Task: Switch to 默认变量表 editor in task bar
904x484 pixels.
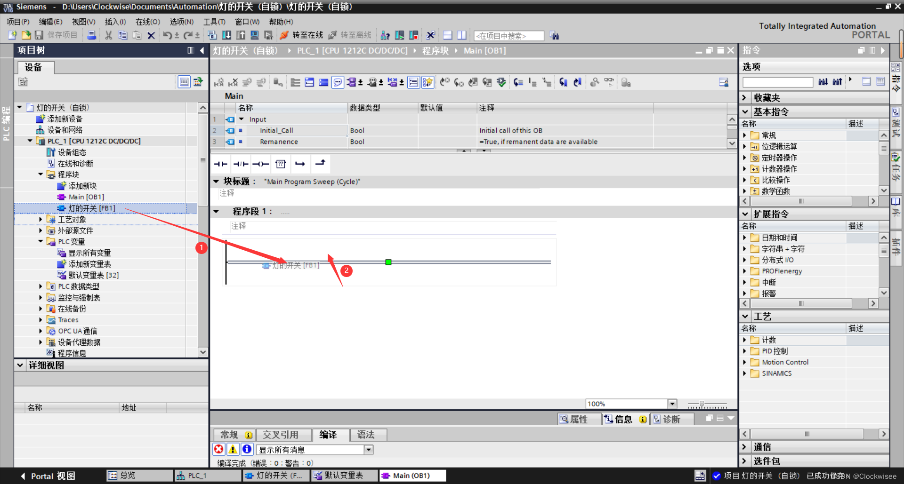Action: 344,476
